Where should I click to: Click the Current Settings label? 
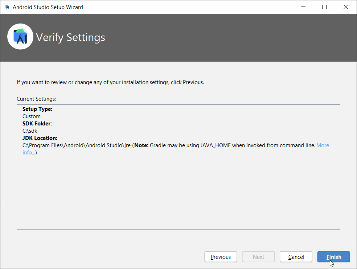point(36,99)
